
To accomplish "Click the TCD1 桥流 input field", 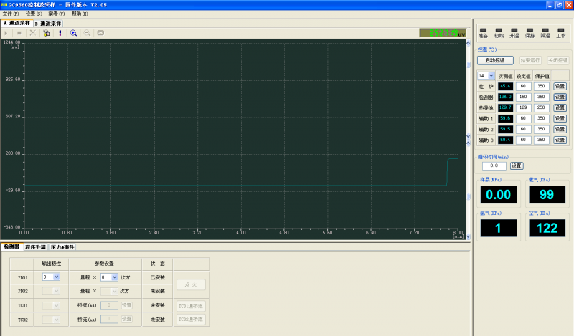I will 109,305.
